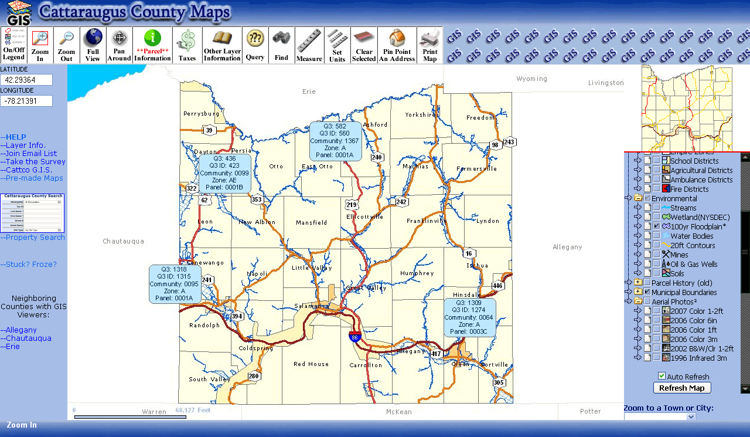The height and width of the screenshot is (437, 750).
Task: Select the Zoom In tool
Action: [40, 45]
